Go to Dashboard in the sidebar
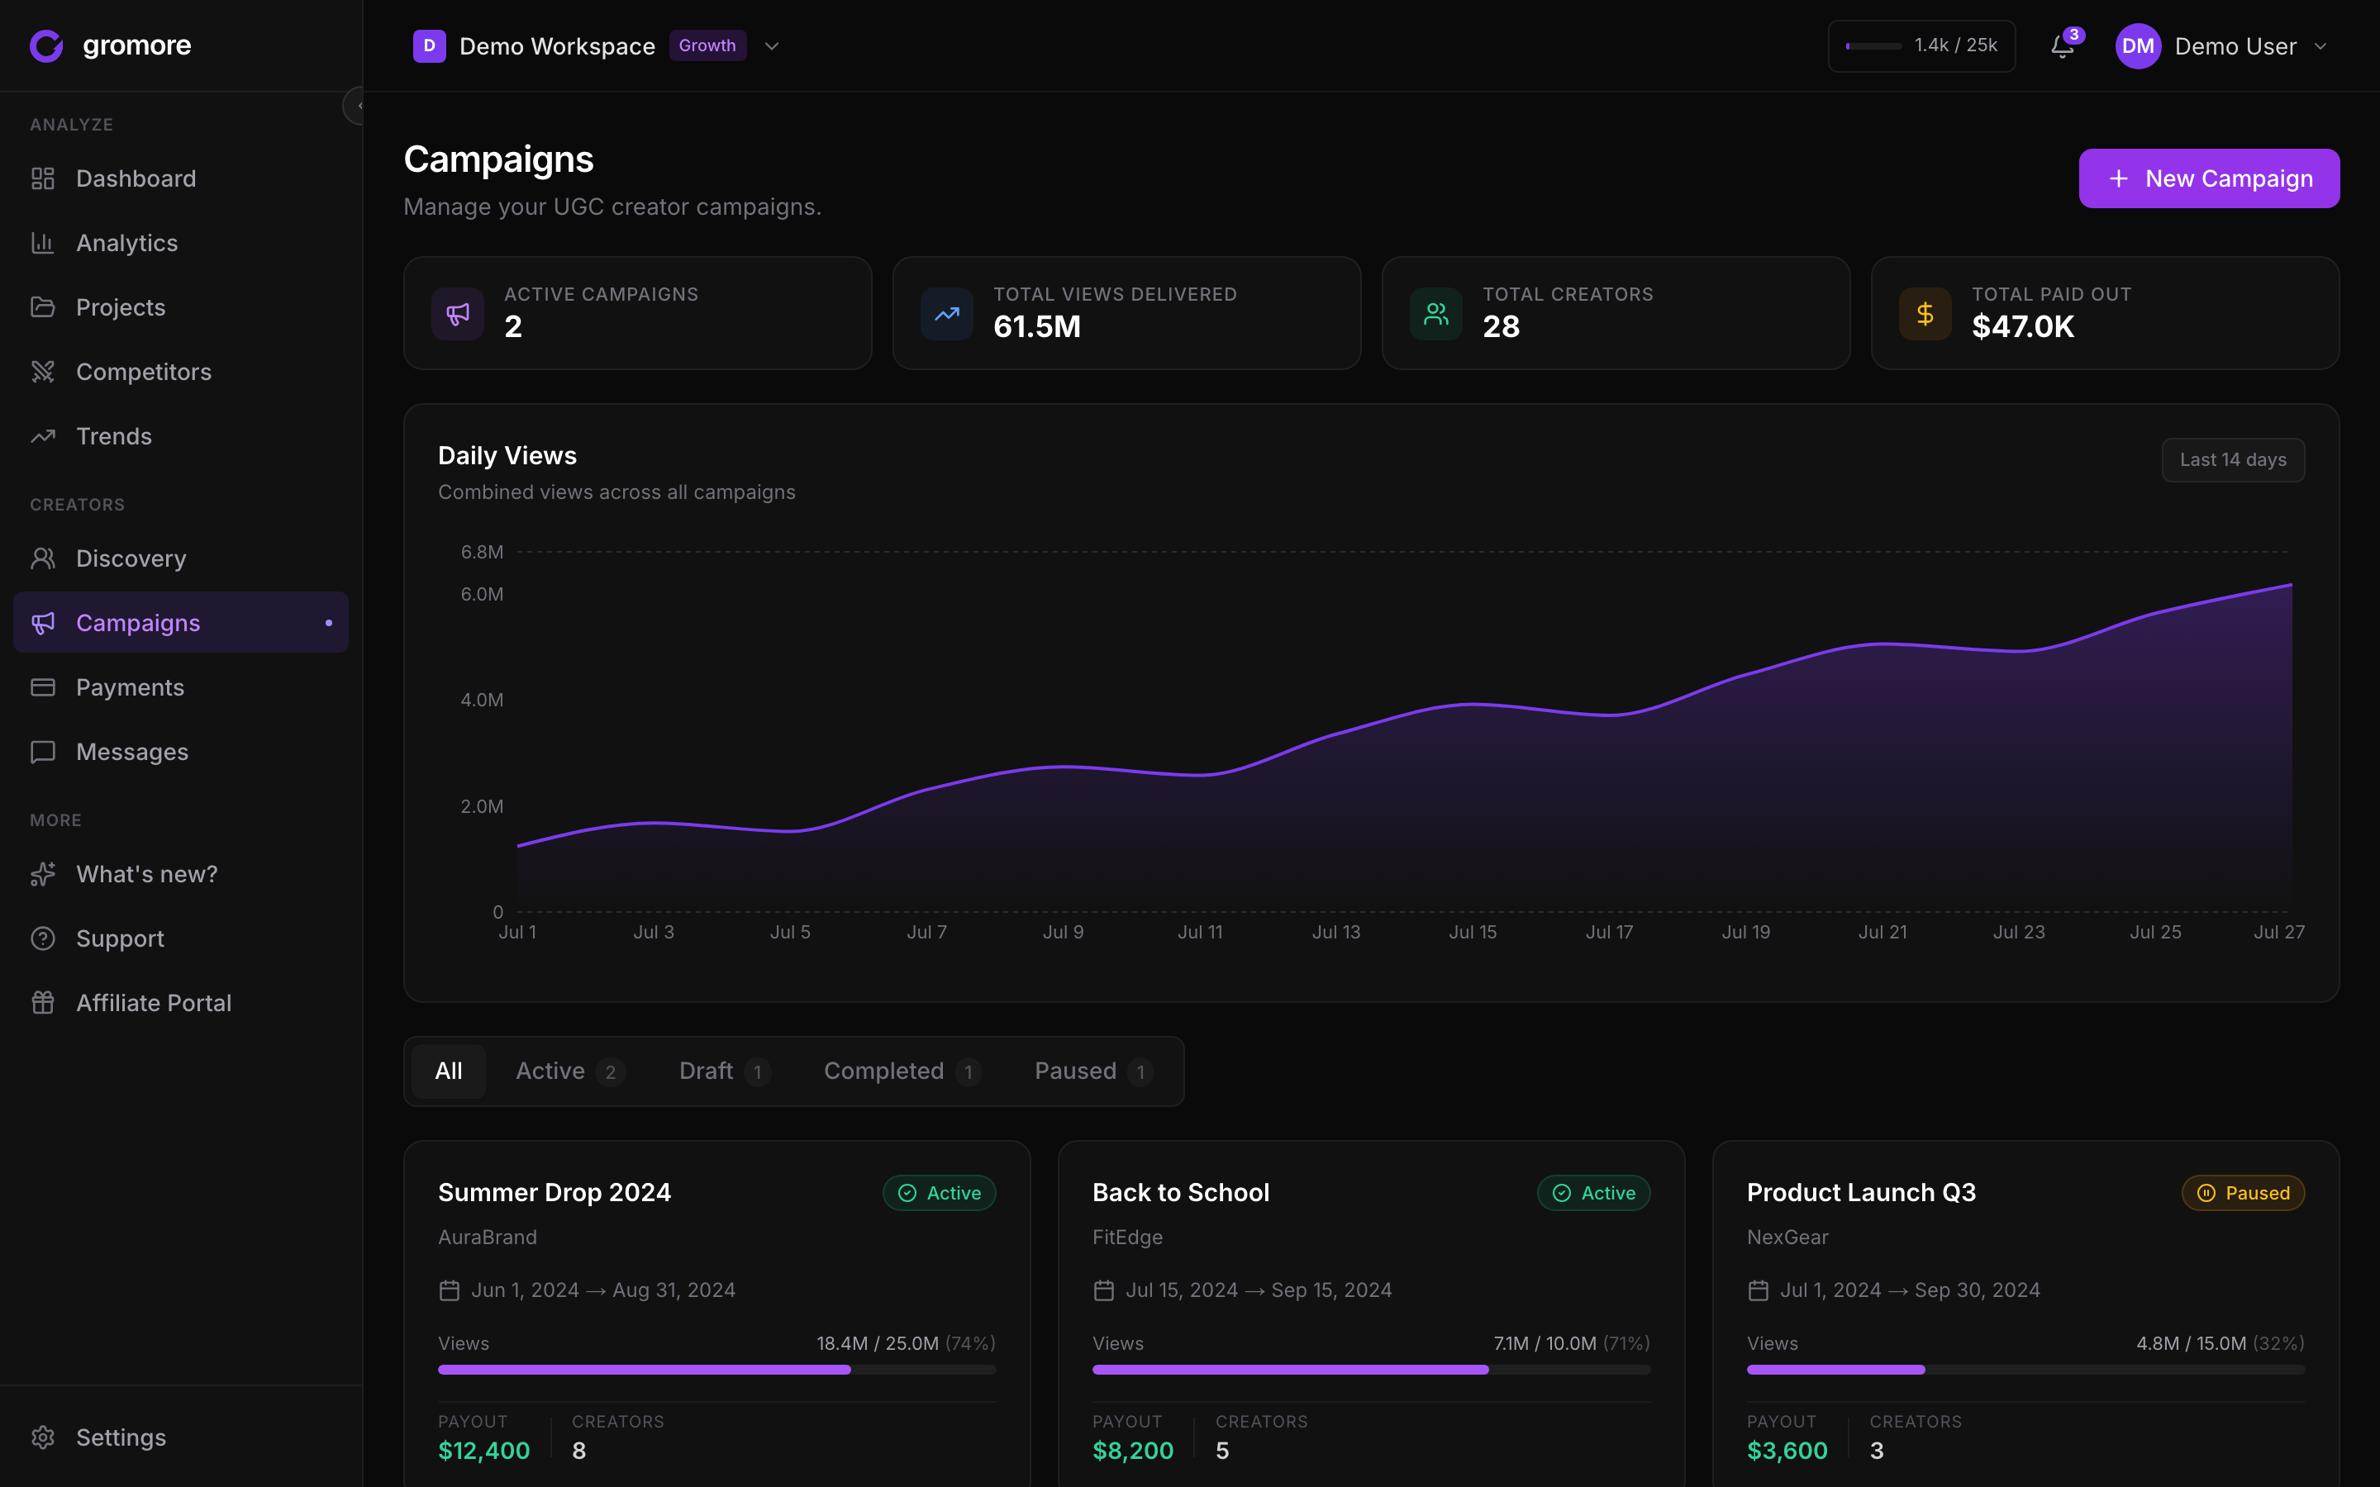Image resolution: width=2380 pixels, height=1487 pixels. coord(181,178)
